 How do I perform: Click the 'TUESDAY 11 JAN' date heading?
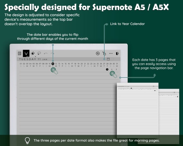33,59
